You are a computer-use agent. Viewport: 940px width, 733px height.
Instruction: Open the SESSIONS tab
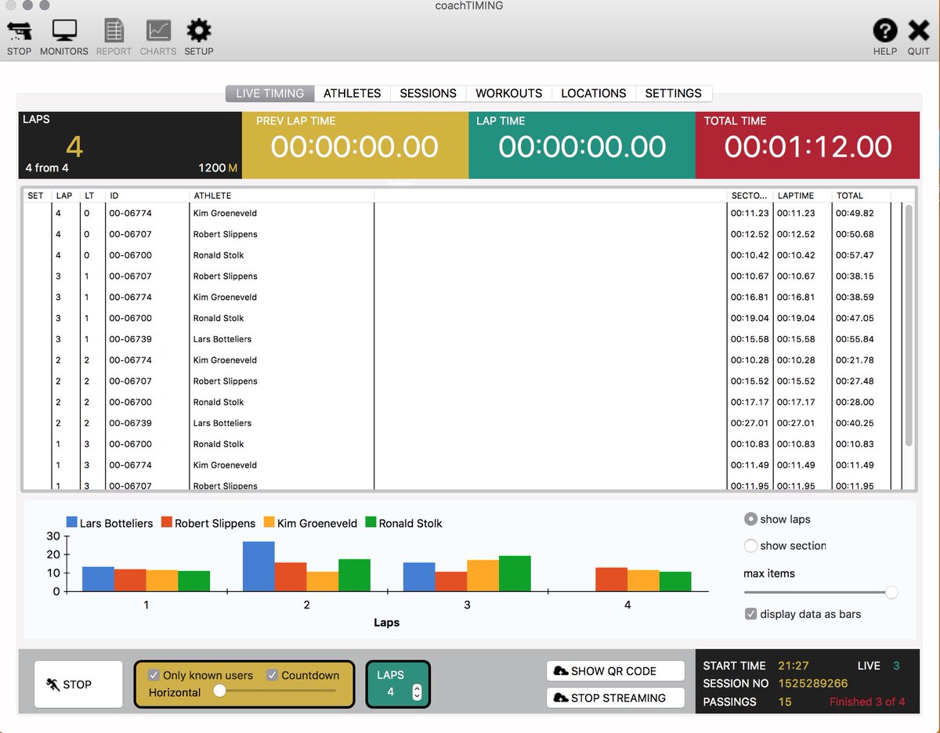428,93
